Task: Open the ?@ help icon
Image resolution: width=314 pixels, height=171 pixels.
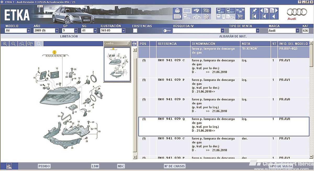Action: tap(207, 11)
